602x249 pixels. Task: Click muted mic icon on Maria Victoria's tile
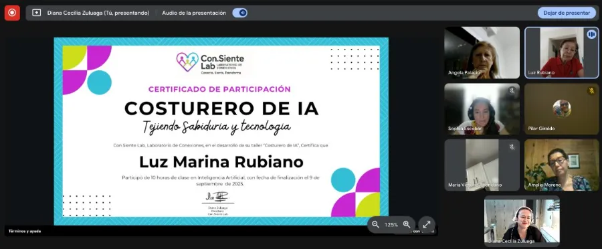(512, 147)
